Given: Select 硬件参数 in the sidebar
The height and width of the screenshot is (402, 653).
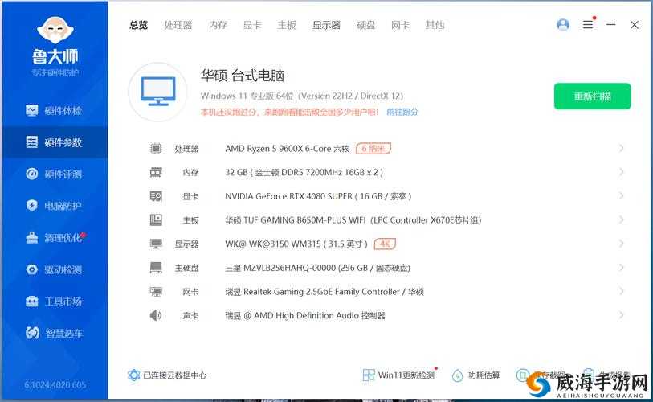Looking at the screenshot, I should (54, 142).
